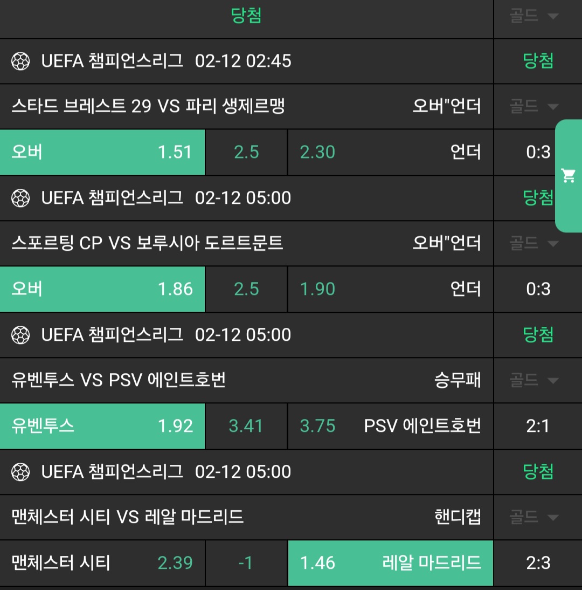The image size is (582, 590).
Task: Choose 맨체스터 시티 handicap 2.39
Action: (102, 563)
